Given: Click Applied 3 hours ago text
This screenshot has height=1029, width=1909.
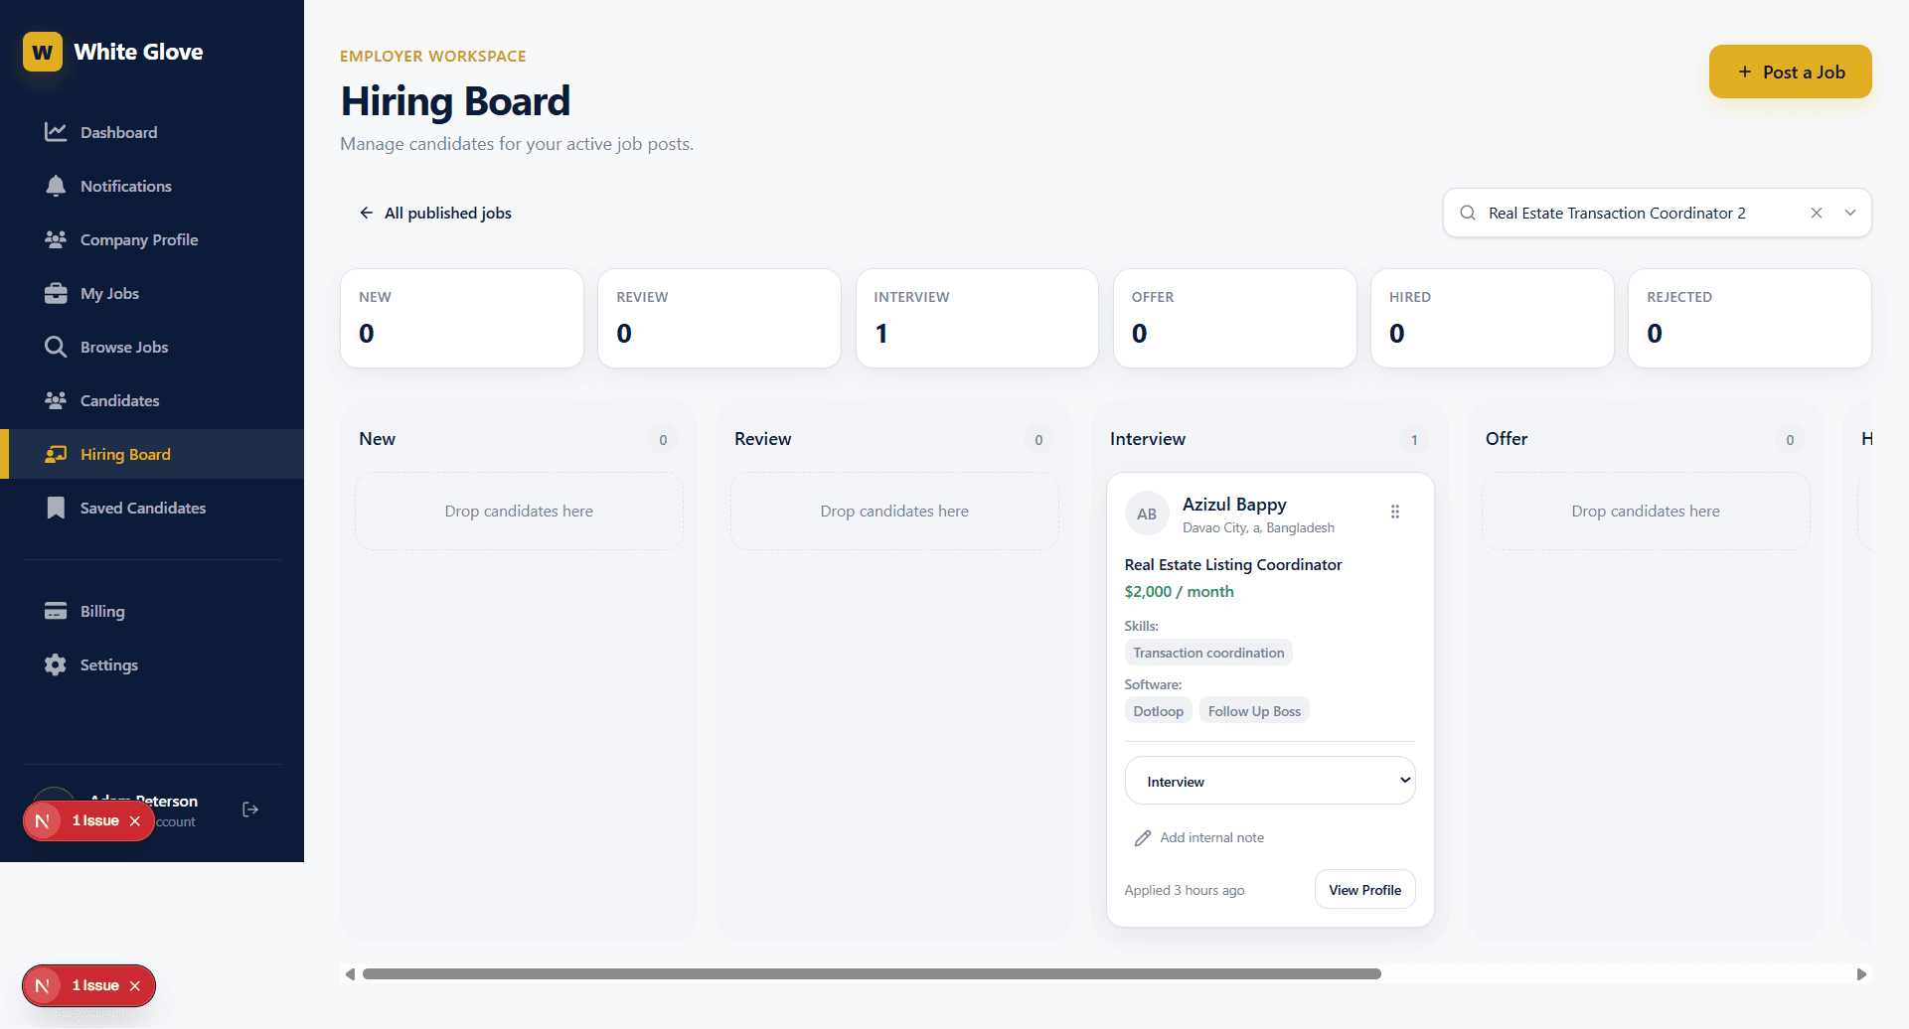Looking at the screenshot, I should pos(1185,890).
